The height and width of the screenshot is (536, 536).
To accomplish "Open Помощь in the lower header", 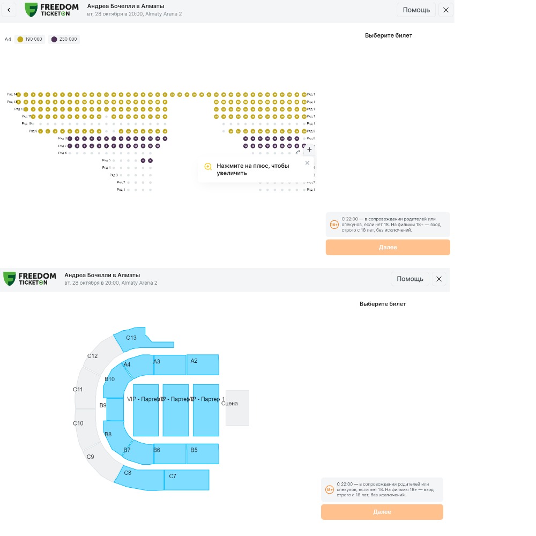I will [x=410, y=279].
